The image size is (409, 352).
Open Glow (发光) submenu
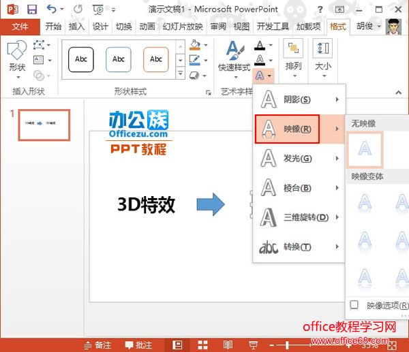[299, 158]
